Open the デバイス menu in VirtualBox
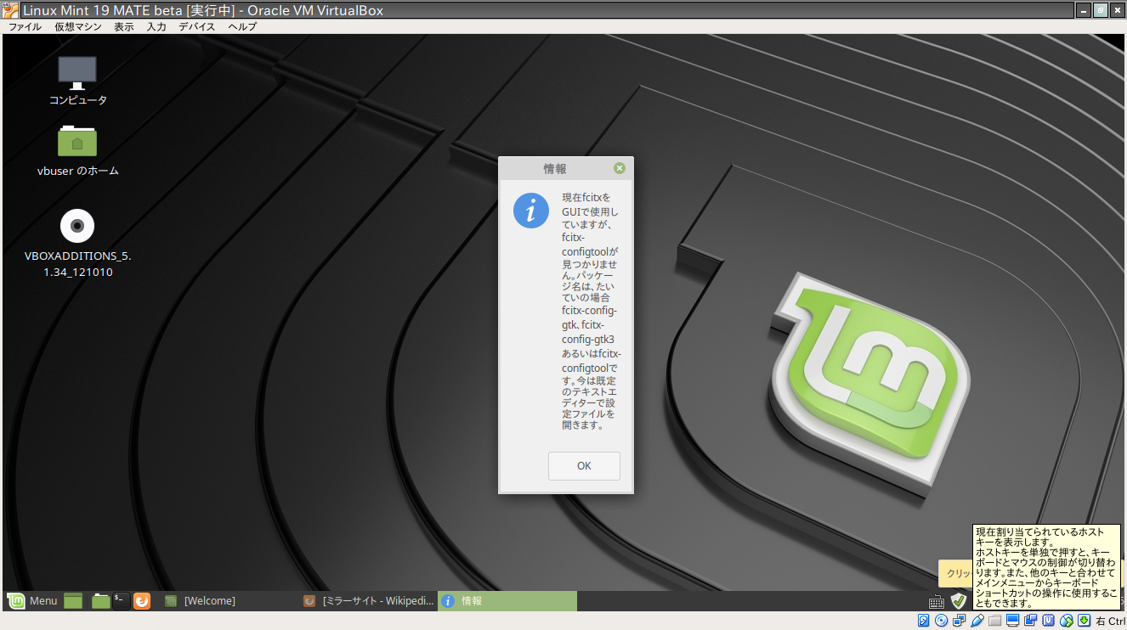This screenshot has width=1127, height=630. [197, 26]
